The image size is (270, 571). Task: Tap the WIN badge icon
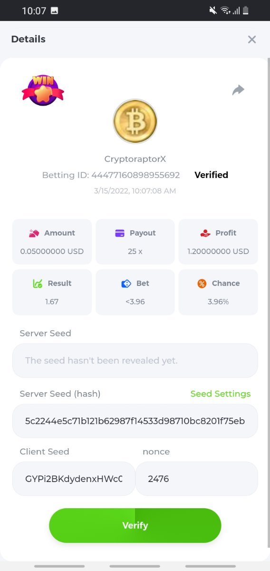pyautogui.click(x=43, y=90)
